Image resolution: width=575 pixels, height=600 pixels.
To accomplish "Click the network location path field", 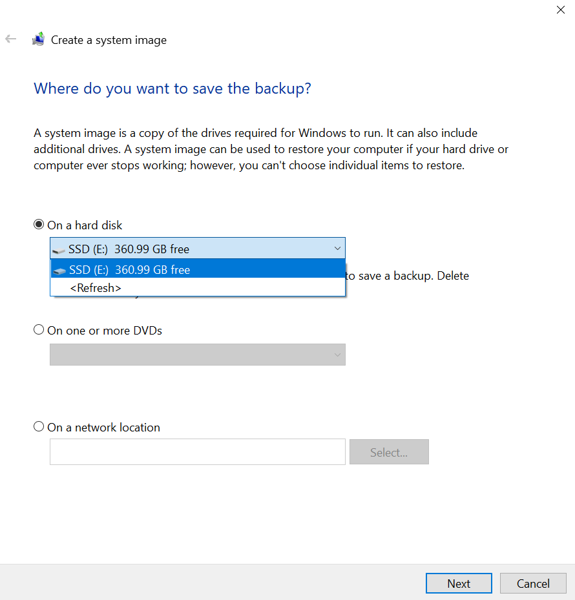I will 198,452.
